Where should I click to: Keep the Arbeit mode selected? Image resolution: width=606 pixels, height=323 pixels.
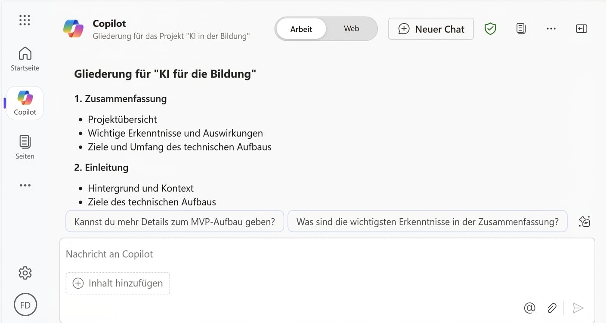pos(301,28)
